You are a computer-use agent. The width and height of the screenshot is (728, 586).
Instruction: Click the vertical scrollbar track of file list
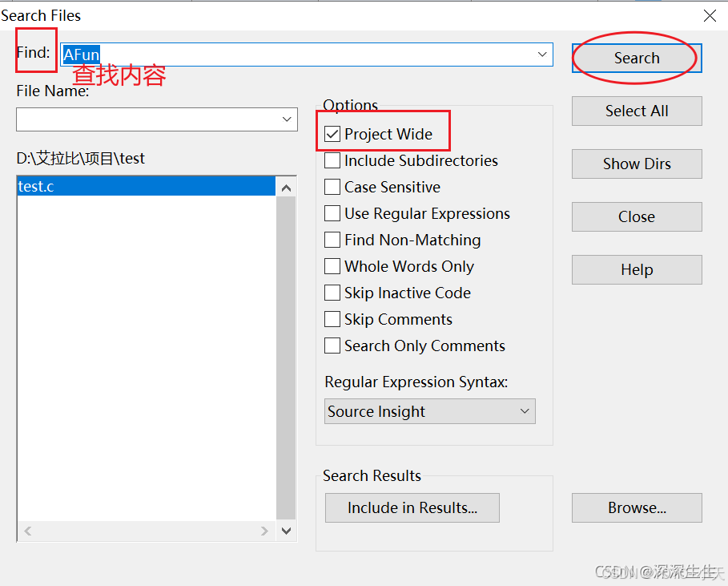point(286,358)
